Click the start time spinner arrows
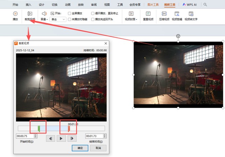Image resolution: width=225 pixels, height=157 pixels. (35, 136)
